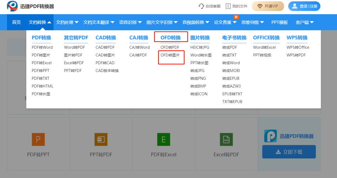Click the 立即下载 download button
The image size is (337, 178).
click(289, 152)
